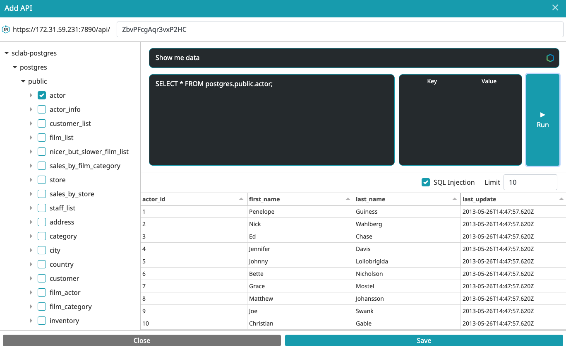The image size is (566, 350).
Task: Save the new API
Action: coord(424,340)
